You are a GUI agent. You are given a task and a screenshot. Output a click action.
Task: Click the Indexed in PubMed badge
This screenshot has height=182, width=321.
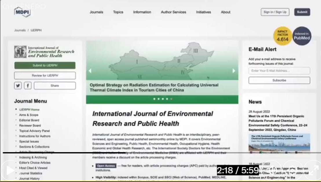302,36
